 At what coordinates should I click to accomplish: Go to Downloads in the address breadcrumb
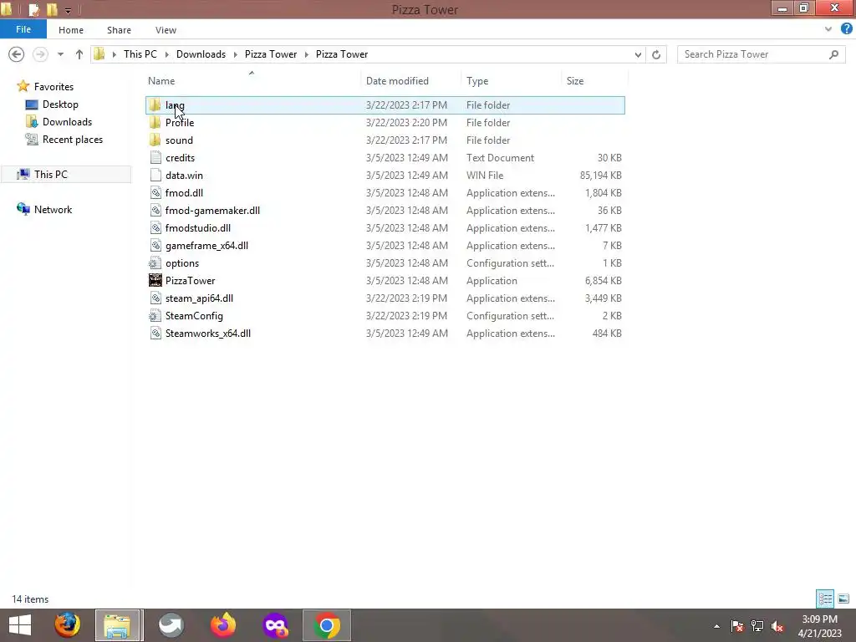[x=201, y=54]
